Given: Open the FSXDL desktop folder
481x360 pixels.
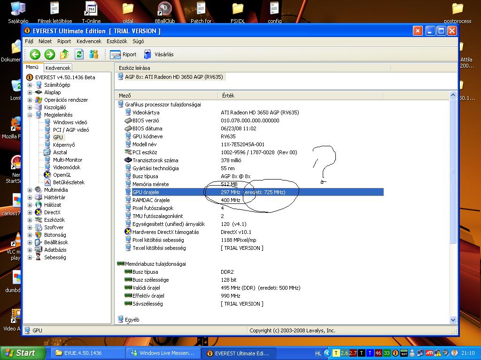Looking at the screenshot, I should tap(238, 12).
